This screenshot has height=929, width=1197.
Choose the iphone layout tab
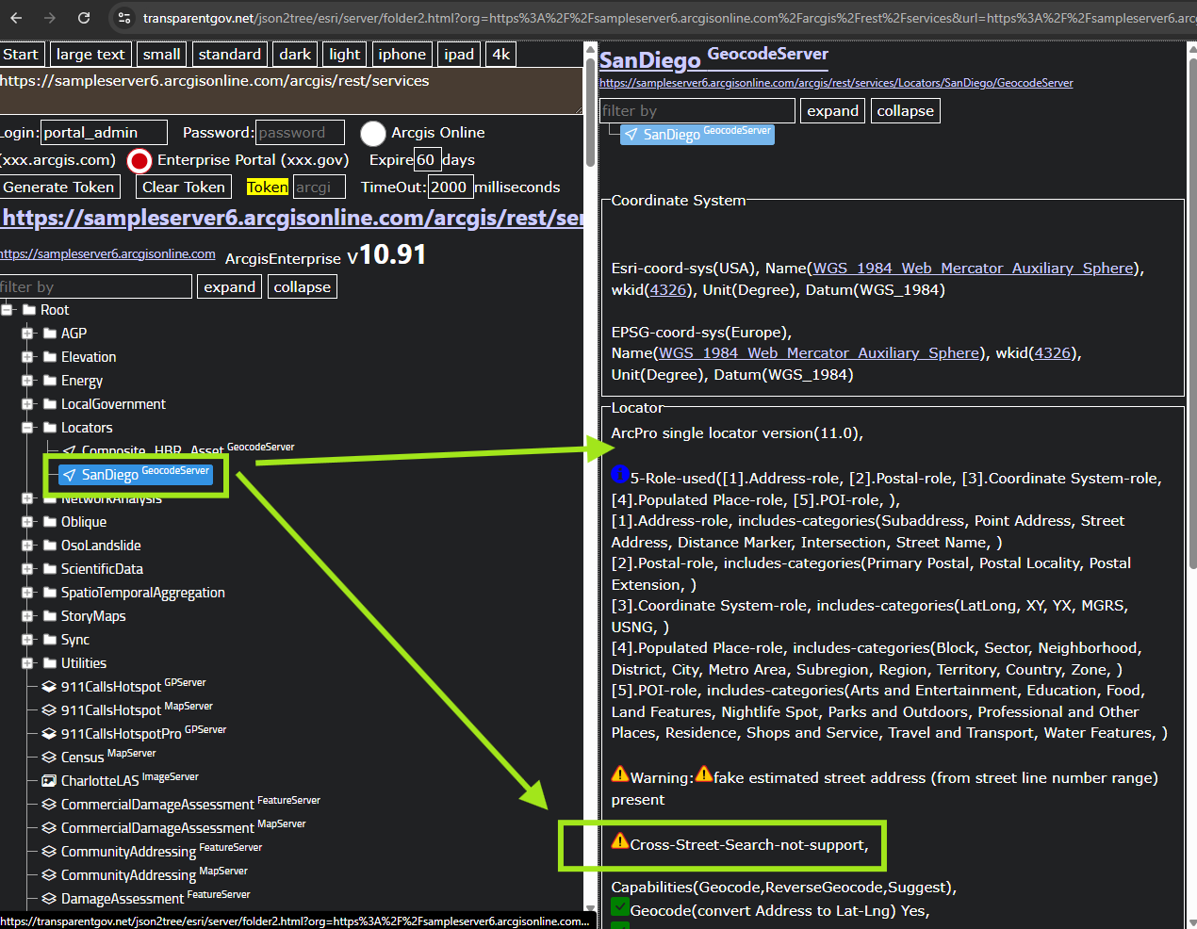(x=402, y=55)
